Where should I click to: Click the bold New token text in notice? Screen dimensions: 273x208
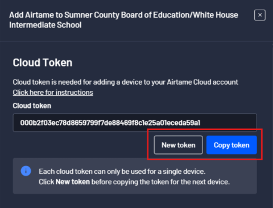click(x=73, y=182)
